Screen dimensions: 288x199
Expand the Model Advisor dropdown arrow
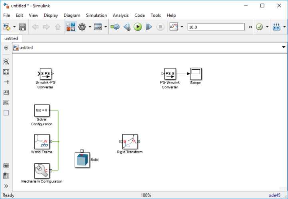pyautogui.click(x=267, y=27)
